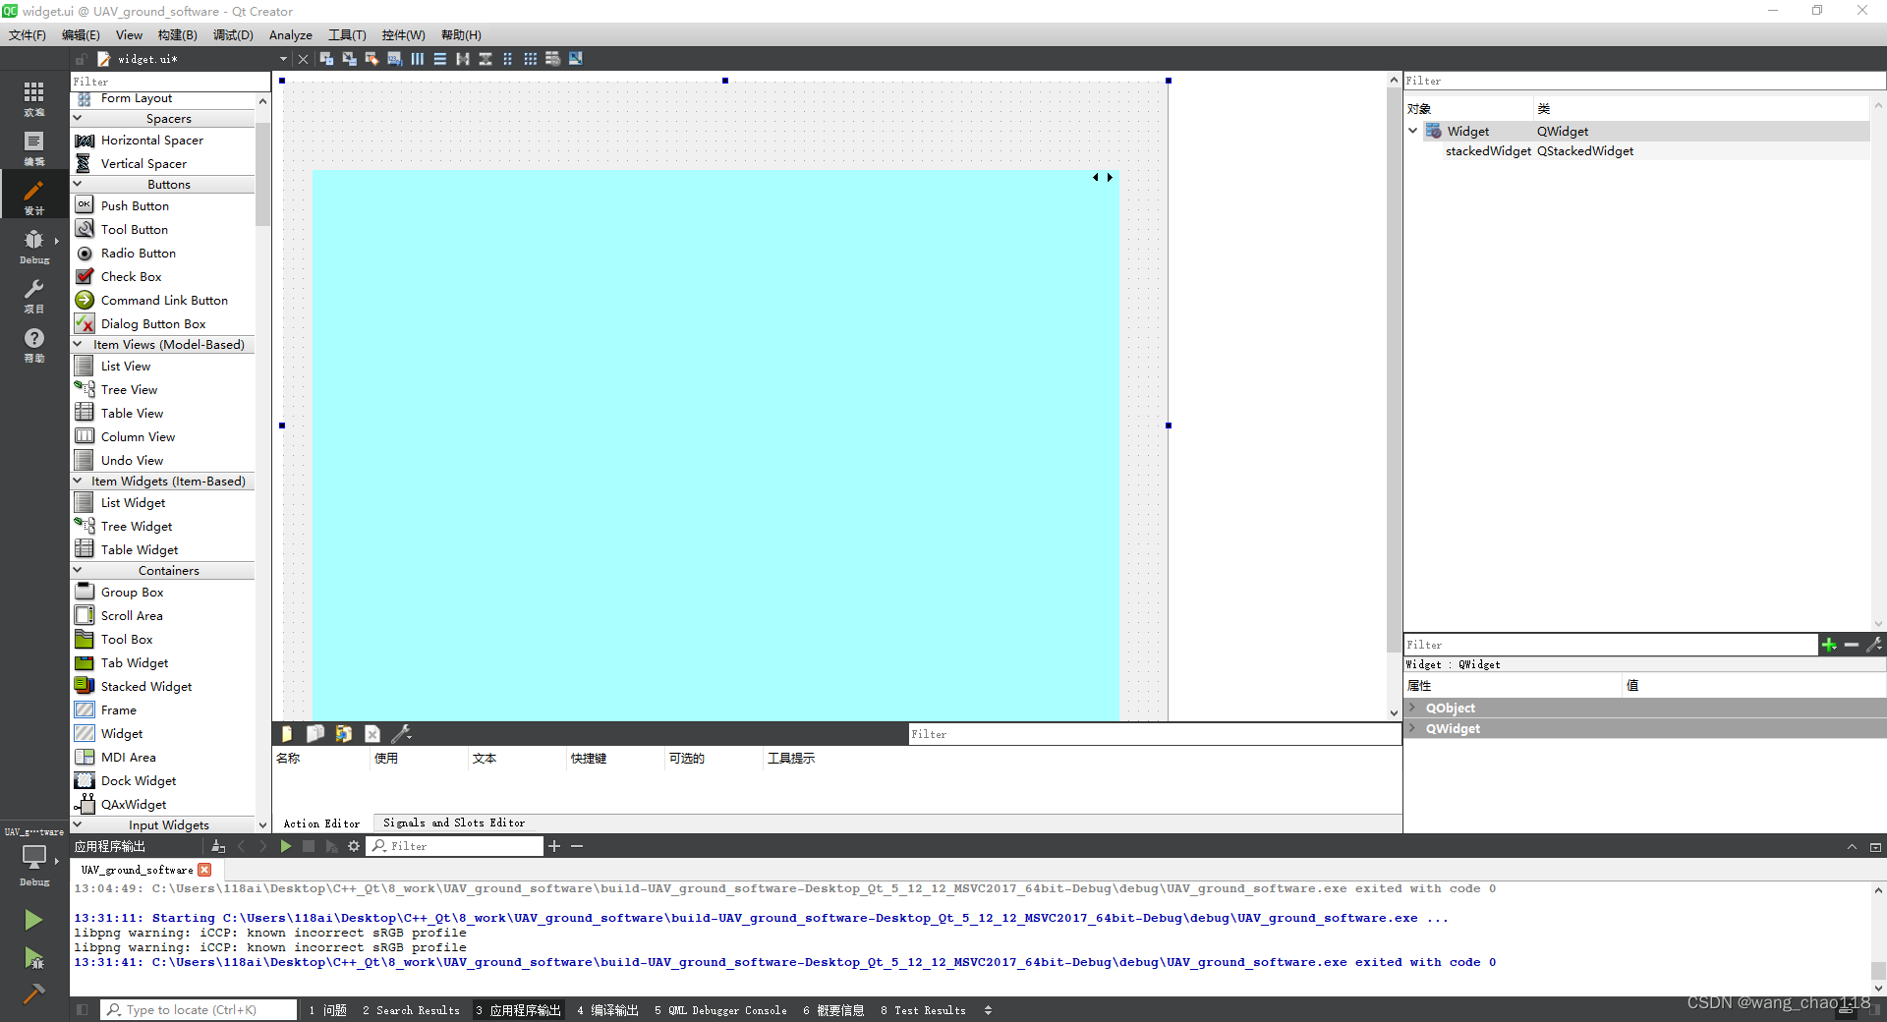
Task: Collapse the Spacers category
Action: pos(78,118)
